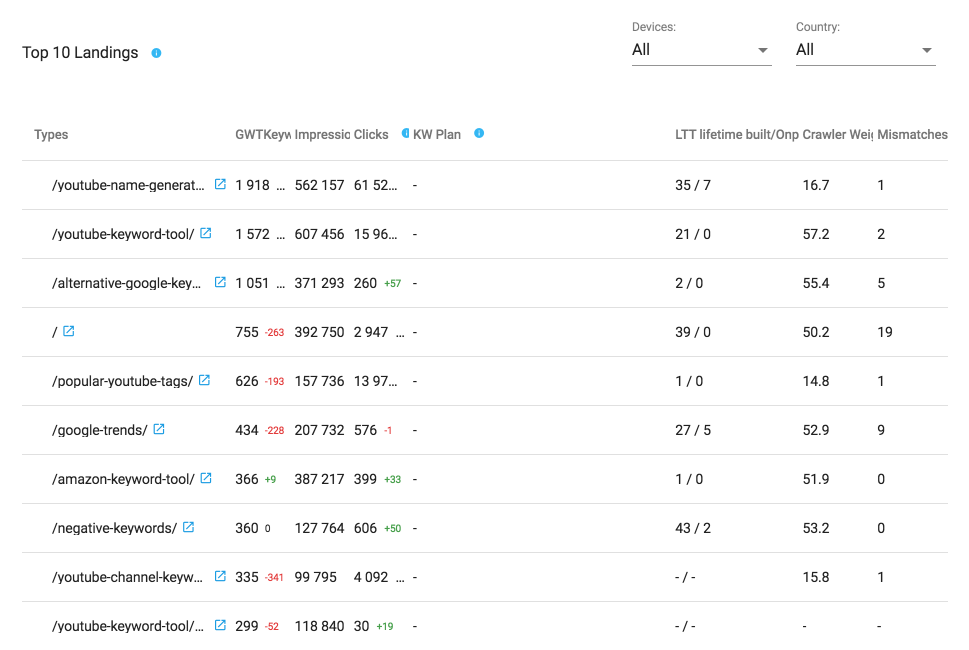The height and width of the screenshot is (650, 969).
Task: Open external link for /amazon-keyword-tool/
Action: 205,478
